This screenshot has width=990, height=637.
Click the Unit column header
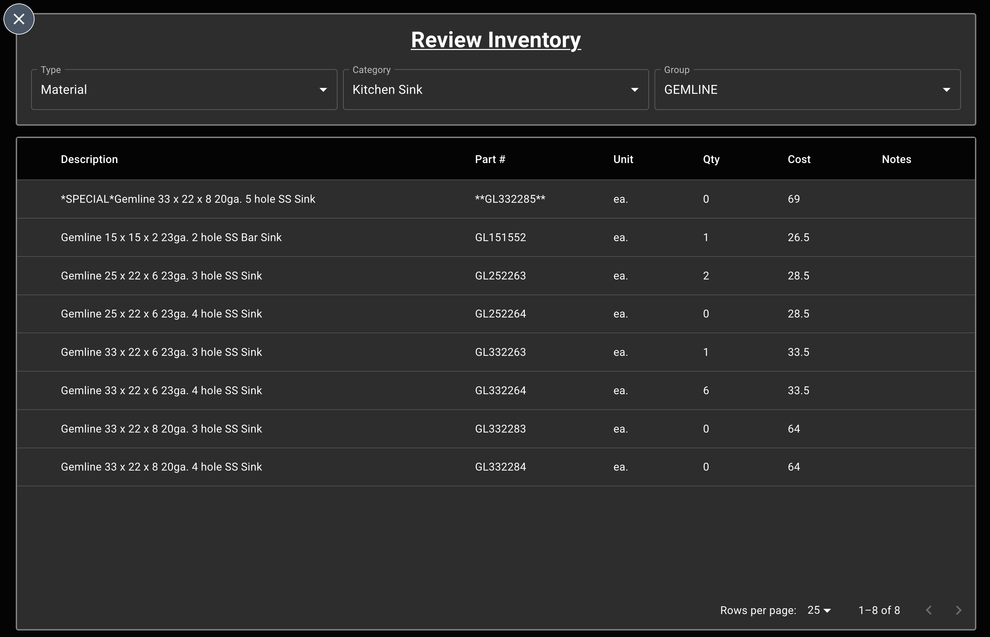pyautogui.click(x=623, y=159)
